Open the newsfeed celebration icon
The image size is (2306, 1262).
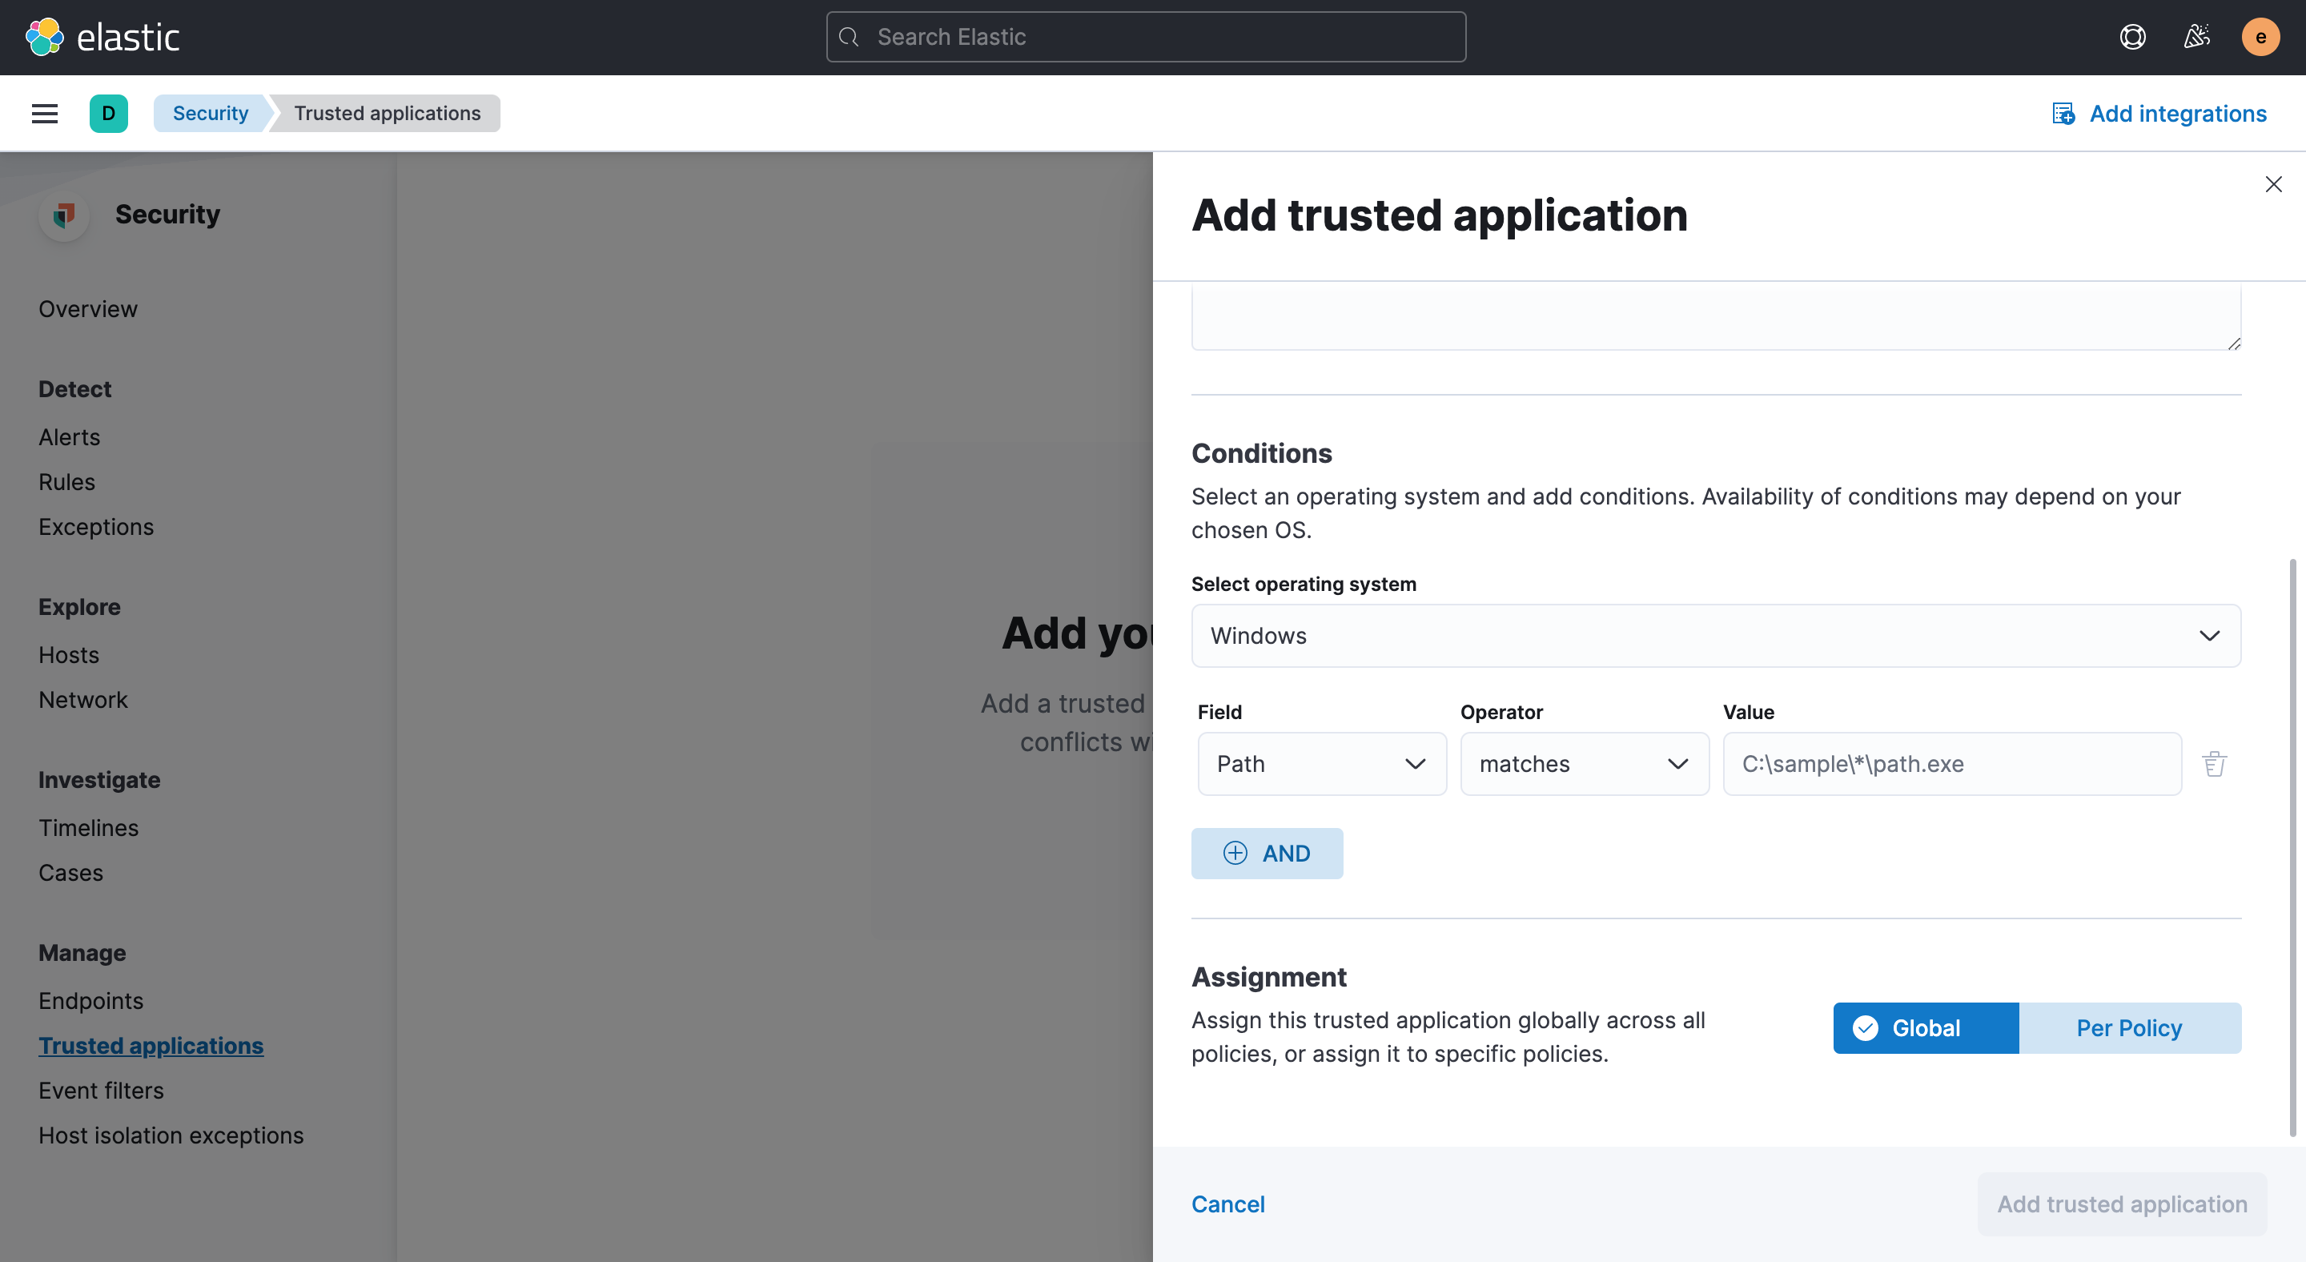pyautogui.click(x=2197, y=37)
